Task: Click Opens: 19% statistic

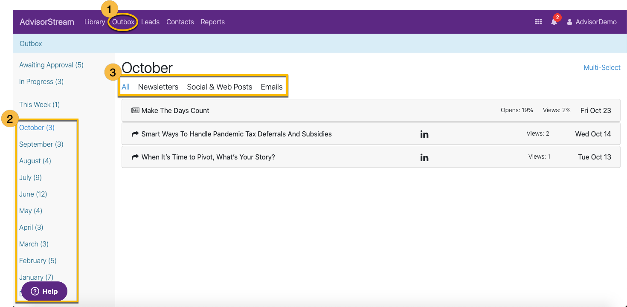Action: [517, 110]
